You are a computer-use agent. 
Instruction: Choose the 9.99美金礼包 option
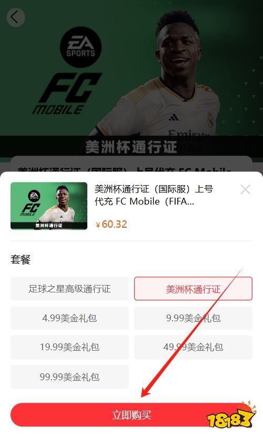coord(193,318)
